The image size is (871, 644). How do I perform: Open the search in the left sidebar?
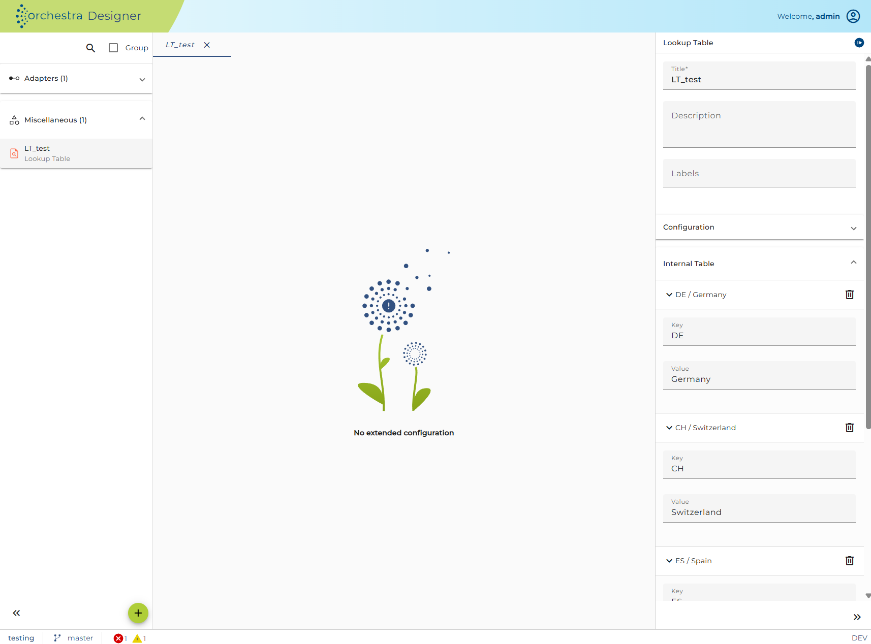(x=90, y=48)
